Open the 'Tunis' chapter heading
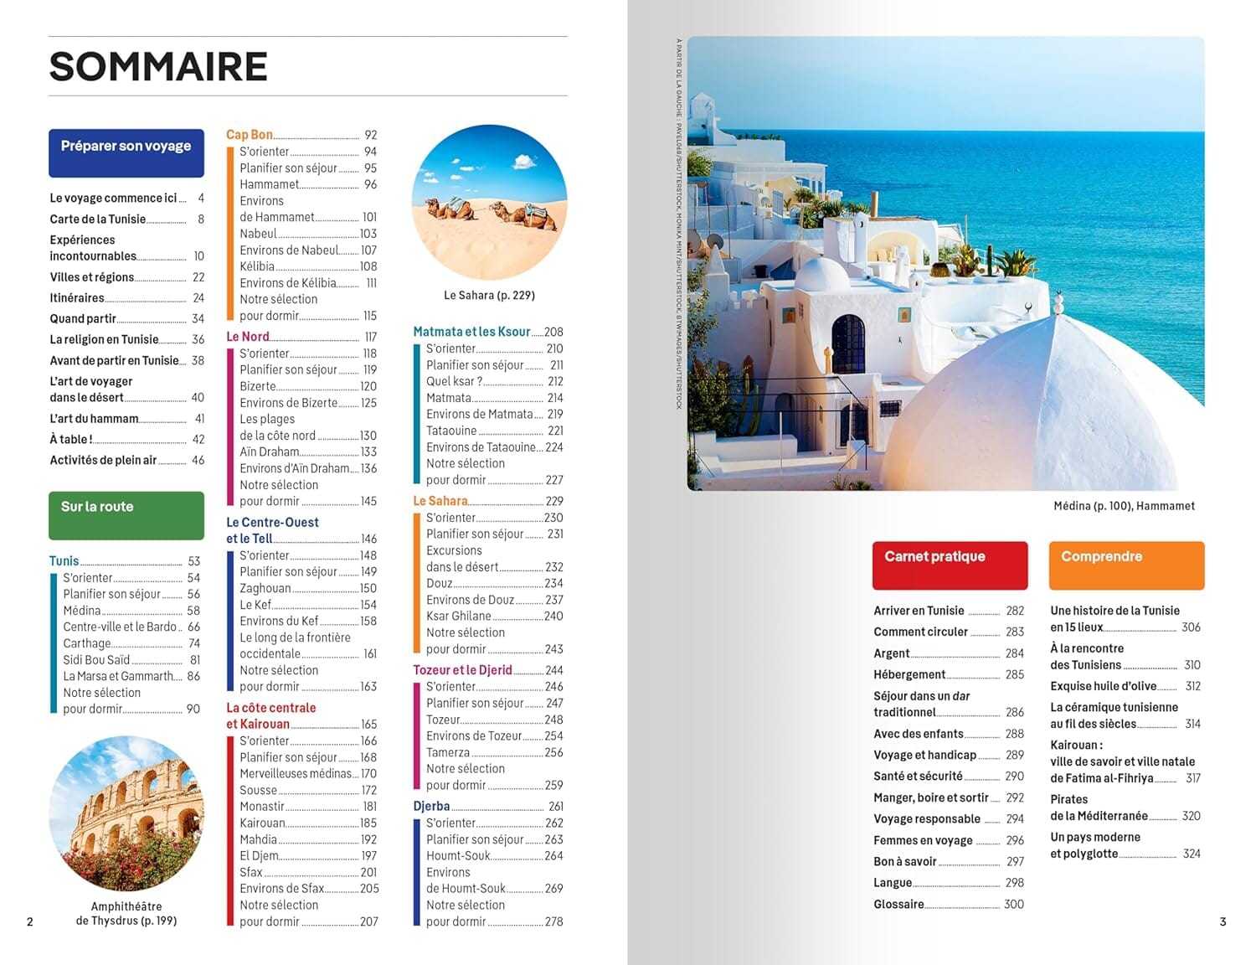 click(x=62, y=560)
